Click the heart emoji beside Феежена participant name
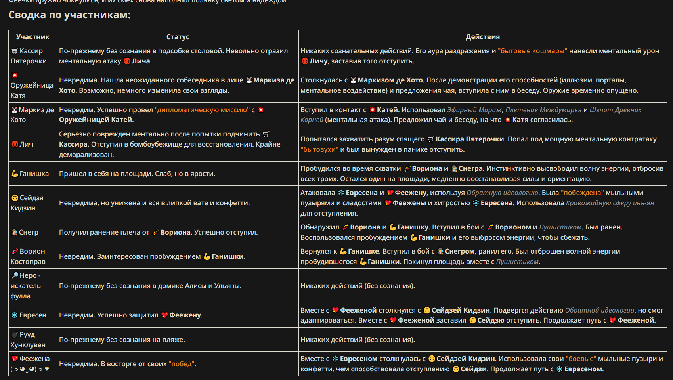The width and height of the screenshot is (673, 380). point(15,359)
